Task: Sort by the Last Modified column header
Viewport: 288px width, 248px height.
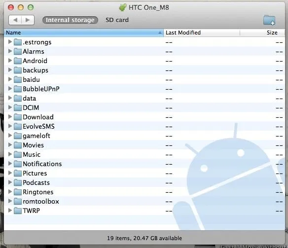Action: [202, 33]
